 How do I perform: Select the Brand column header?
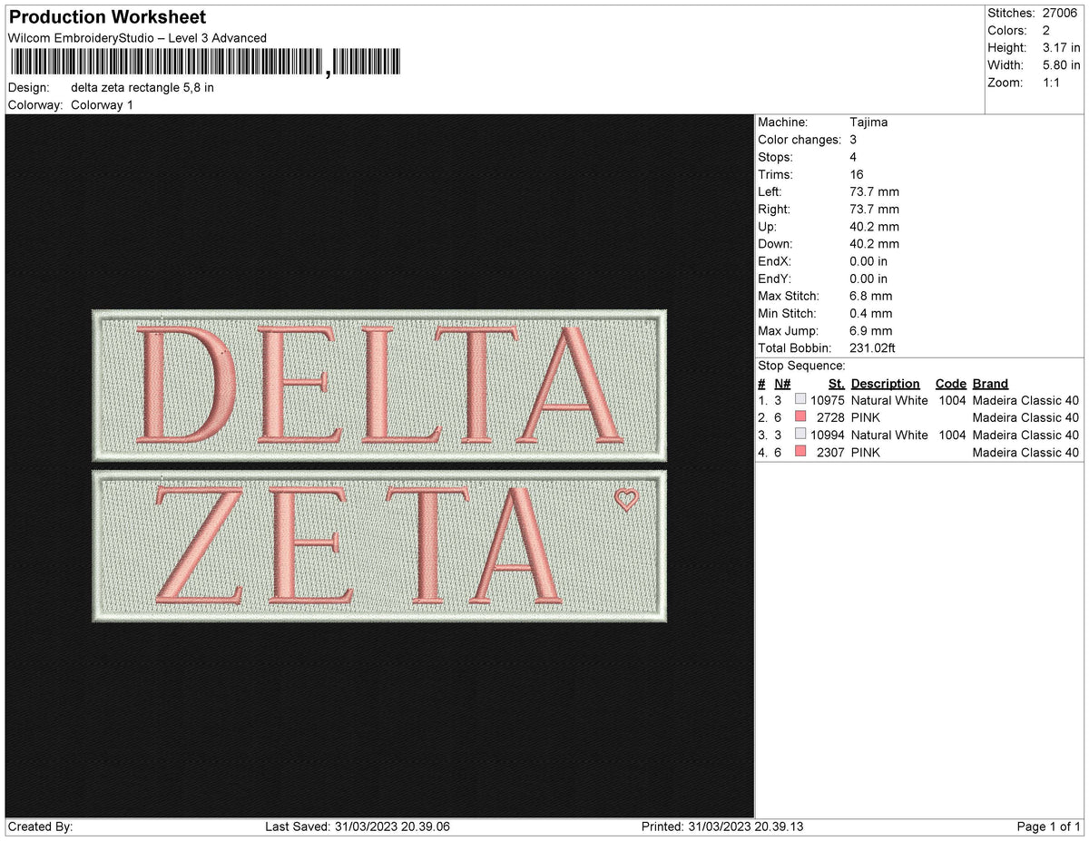(x=990, y=383)
